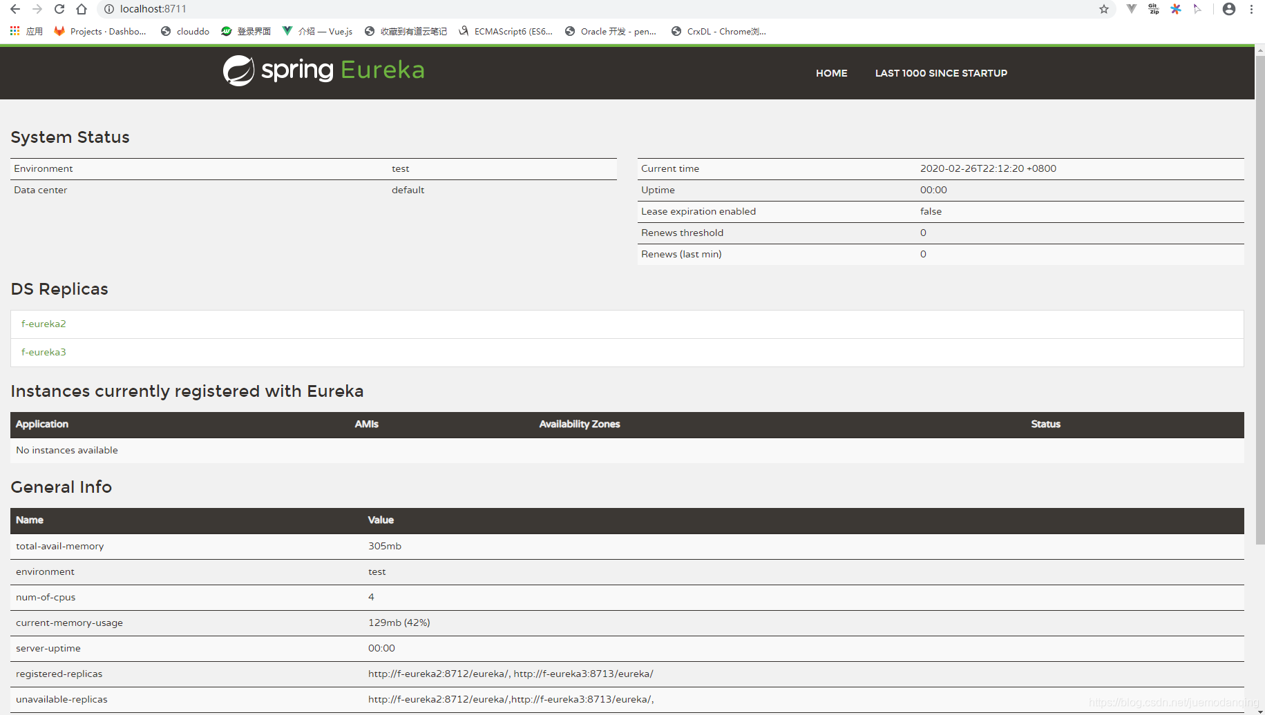Screen dimensions: 1265x715
Task: Go back with the browser back arrow
Action: point(15,9)
